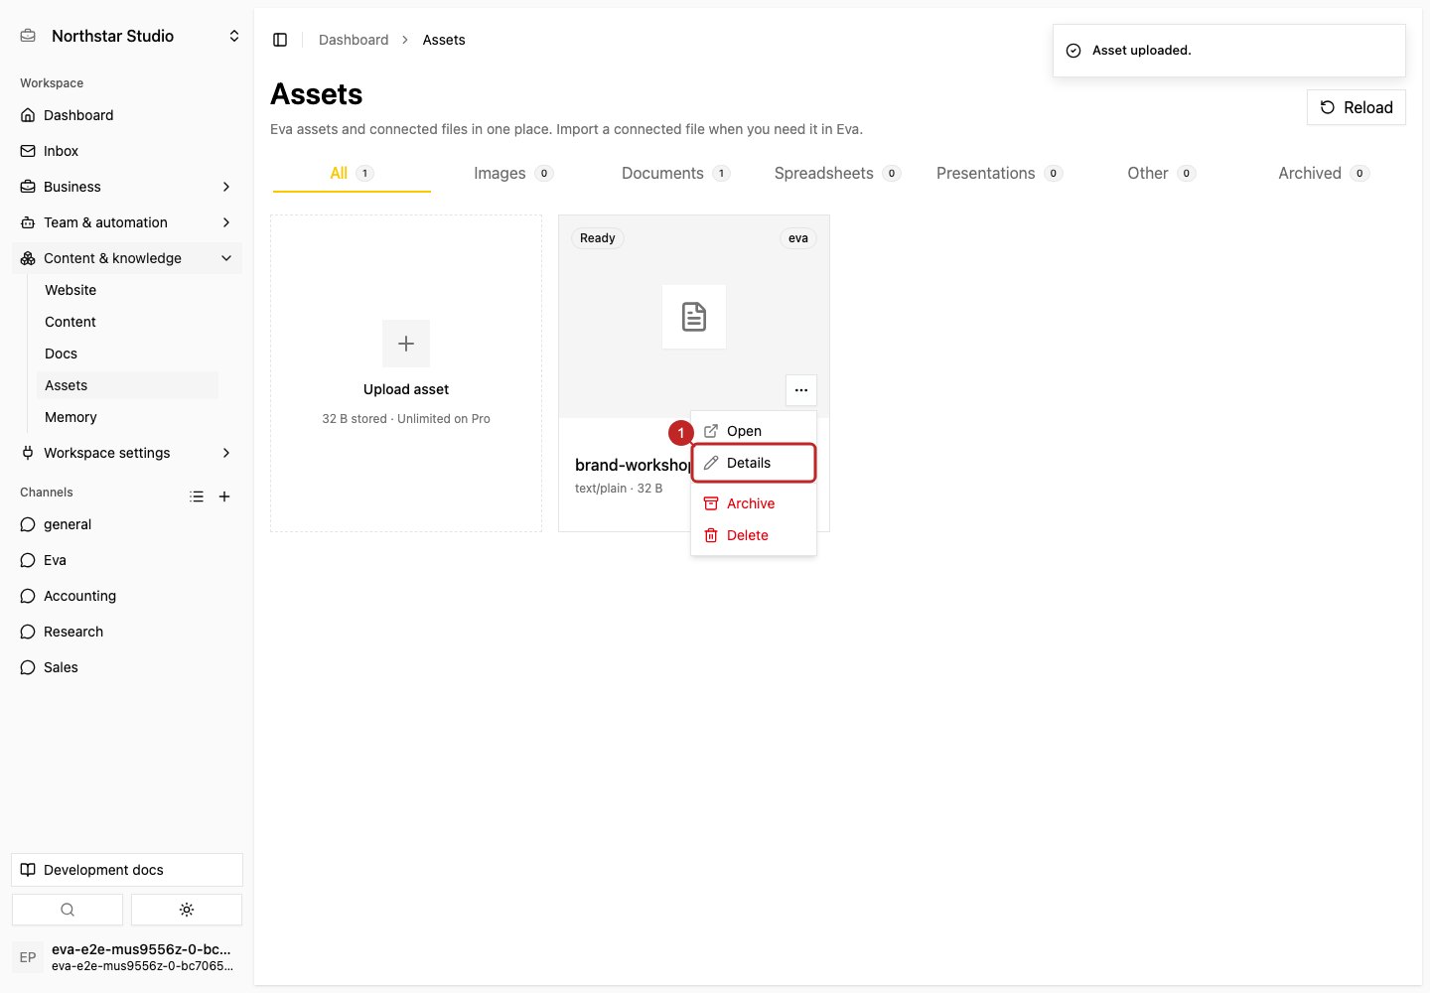Expand the Business section
The image size is (1430, 993).
click(x=127, y=187)
